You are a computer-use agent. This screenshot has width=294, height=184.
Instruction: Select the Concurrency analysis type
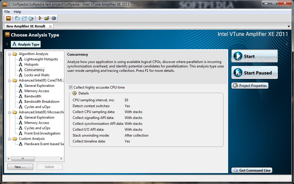pyautogui.click(x=34, y=70)
